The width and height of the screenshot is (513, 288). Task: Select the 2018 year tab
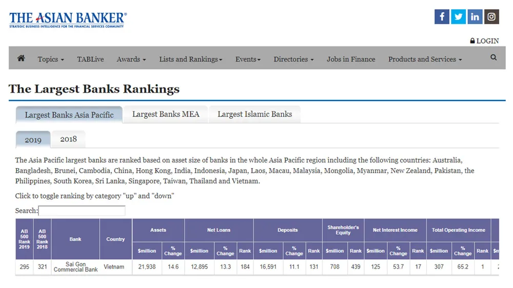(x=68, y=139)
